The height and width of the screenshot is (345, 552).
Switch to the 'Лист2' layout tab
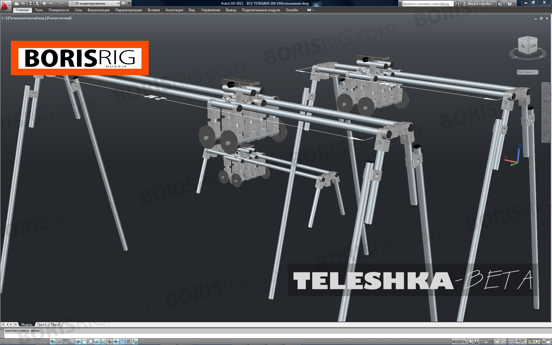(x=55, y=324)
